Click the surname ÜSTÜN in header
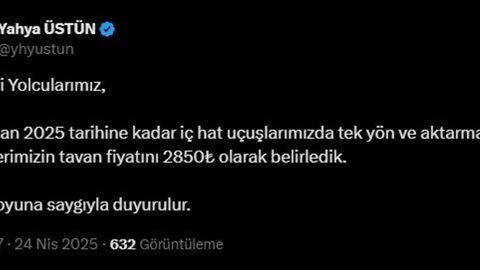 pyautogui.click(x=70, y=29)
